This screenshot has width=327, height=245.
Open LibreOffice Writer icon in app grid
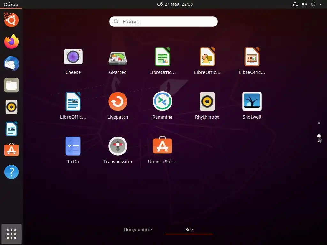[73, 101]
